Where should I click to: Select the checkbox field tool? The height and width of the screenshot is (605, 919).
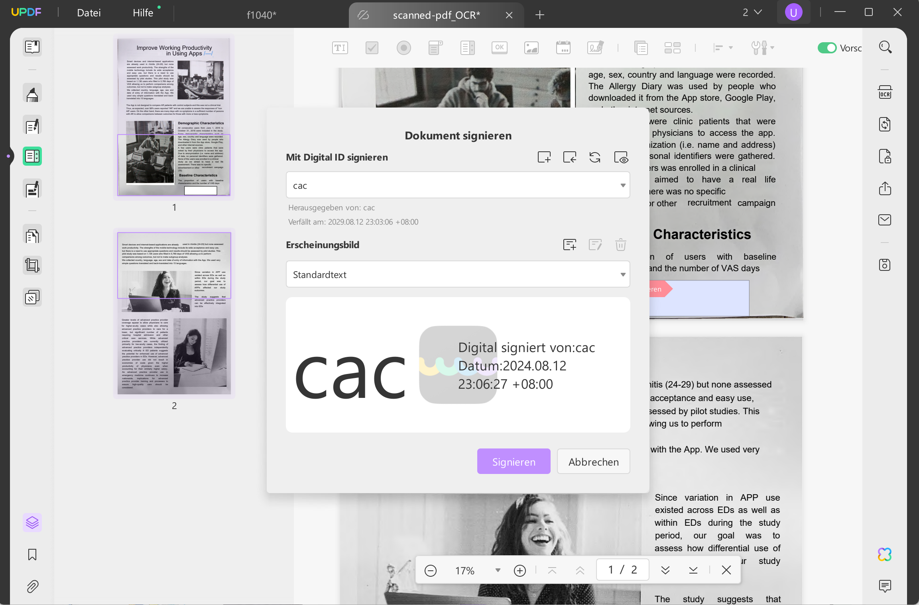pos(371,48)
